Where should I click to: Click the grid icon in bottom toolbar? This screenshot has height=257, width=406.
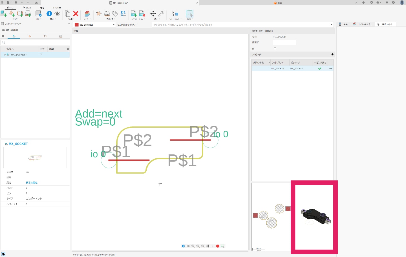208,246
